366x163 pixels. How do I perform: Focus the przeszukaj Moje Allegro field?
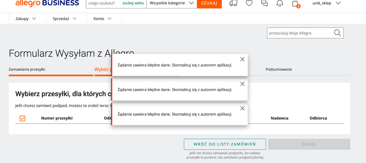coord(299,33)
